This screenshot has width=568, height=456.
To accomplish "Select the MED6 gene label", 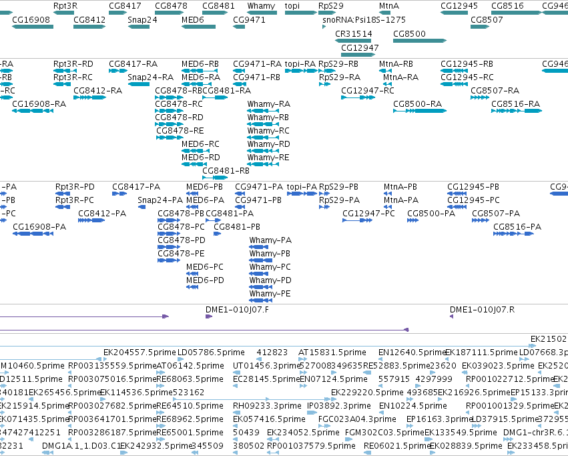I will tap(193, 19).
